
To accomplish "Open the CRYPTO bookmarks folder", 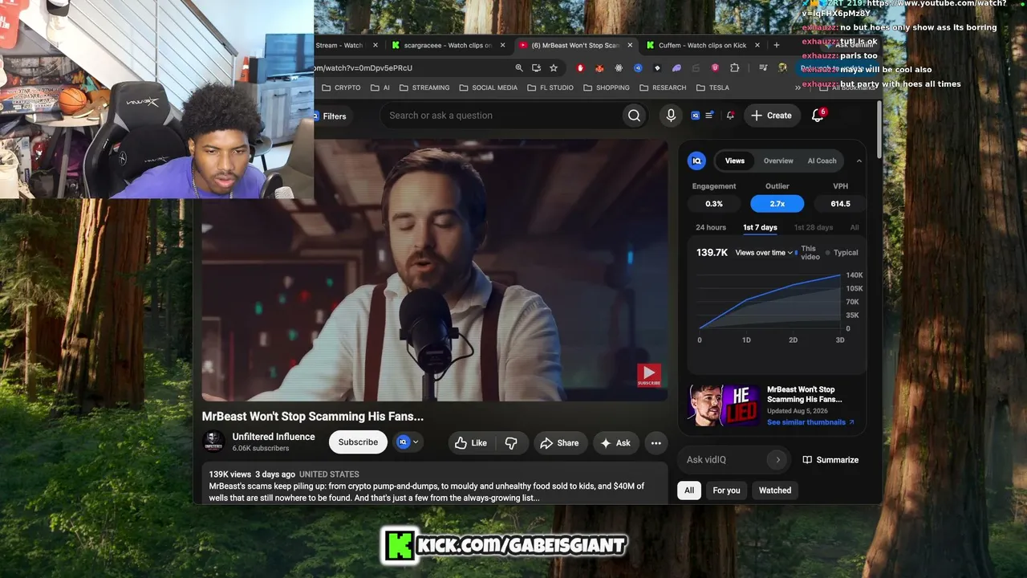I will (x=341, y=88).
